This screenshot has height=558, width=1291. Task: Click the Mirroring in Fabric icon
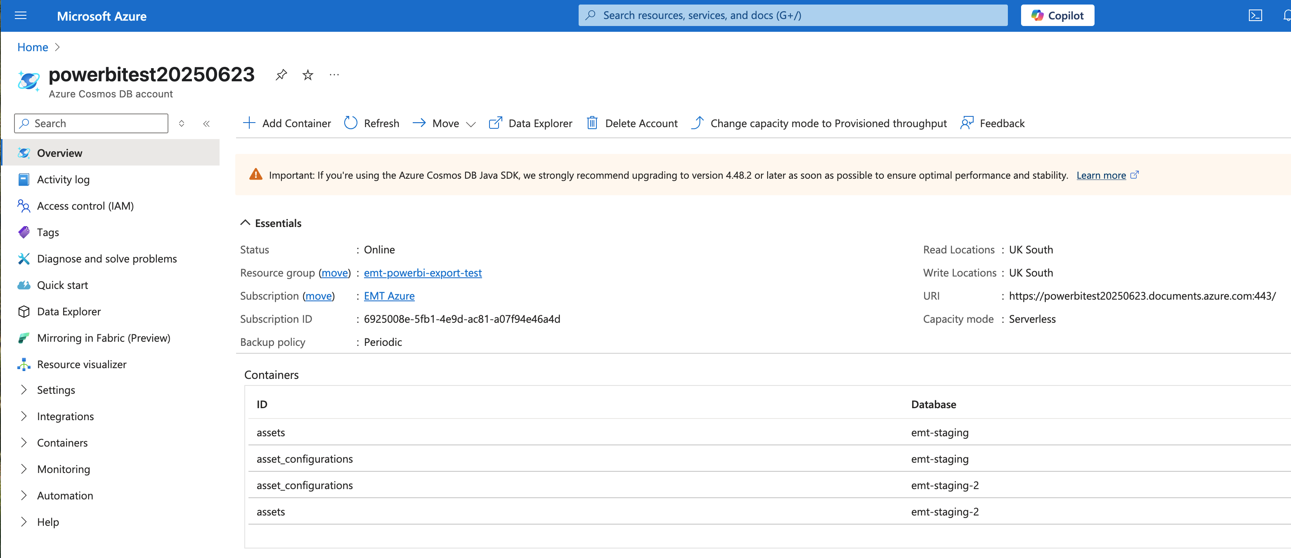pyautogui.click(x=24, y=338)
